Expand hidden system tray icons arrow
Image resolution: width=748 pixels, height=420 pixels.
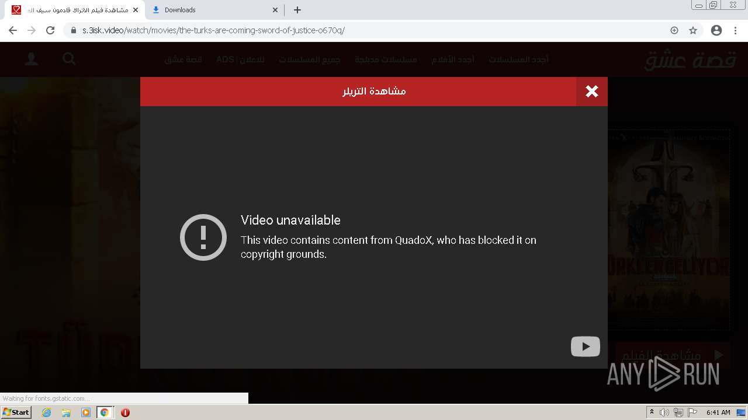coord(652,412)
